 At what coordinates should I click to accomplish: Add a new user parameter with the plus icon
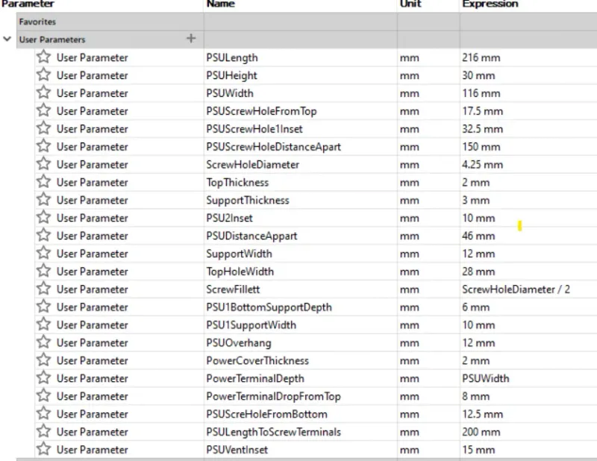click(x=191, y=39)
